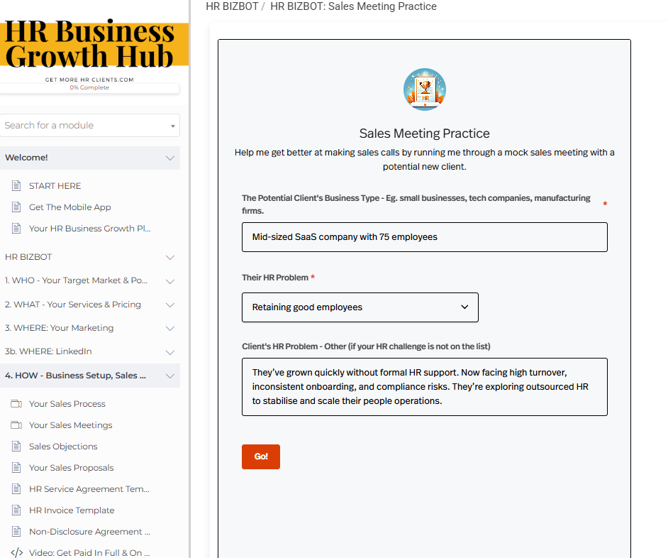Image resolution: width=668 pixels, height=558 pixels.
Task: Click the Client's HR Problem - Other textarea
Action: pyautogui.click(x=424, y=387)
